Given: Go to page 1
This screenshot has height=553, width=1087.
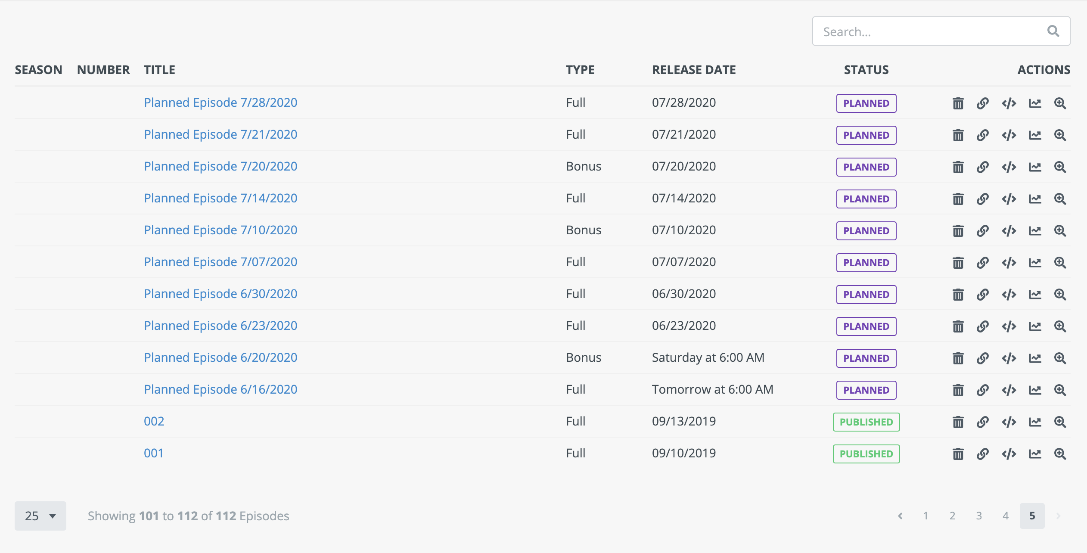Looking at the screenshot, I should tap(926, 516).
